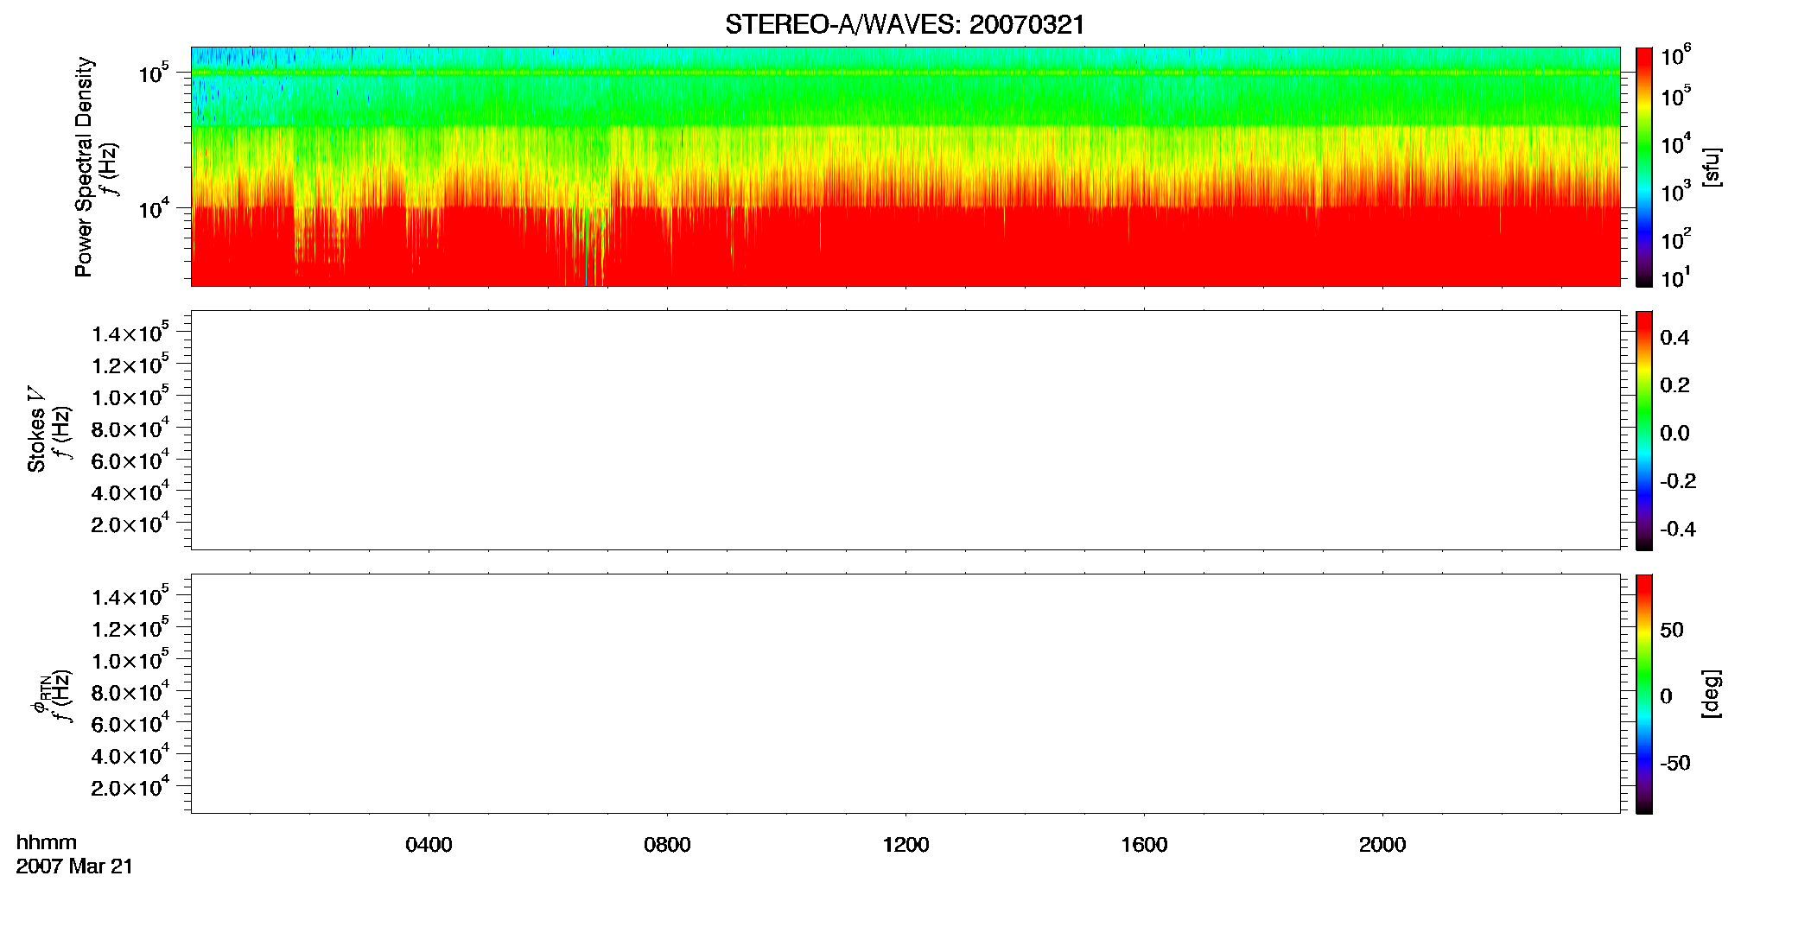Image resolution: width=1811 pixels, height=933 pixels.
Task: Select the 1200 time tick label
Action: 905,845
